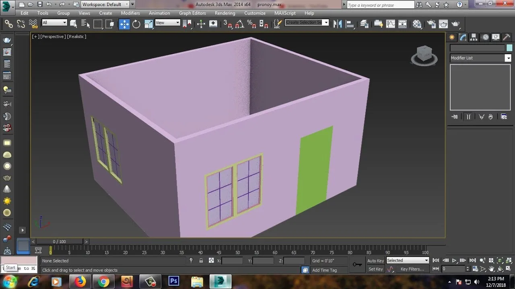
Task: Open the Rendering menu
Action: point(225,13)
